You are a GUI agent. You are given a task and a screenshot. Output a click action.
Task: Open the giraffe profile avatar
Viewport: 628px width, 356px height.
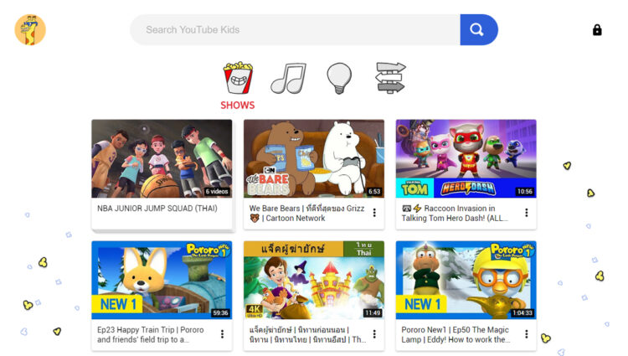(30, 29)
